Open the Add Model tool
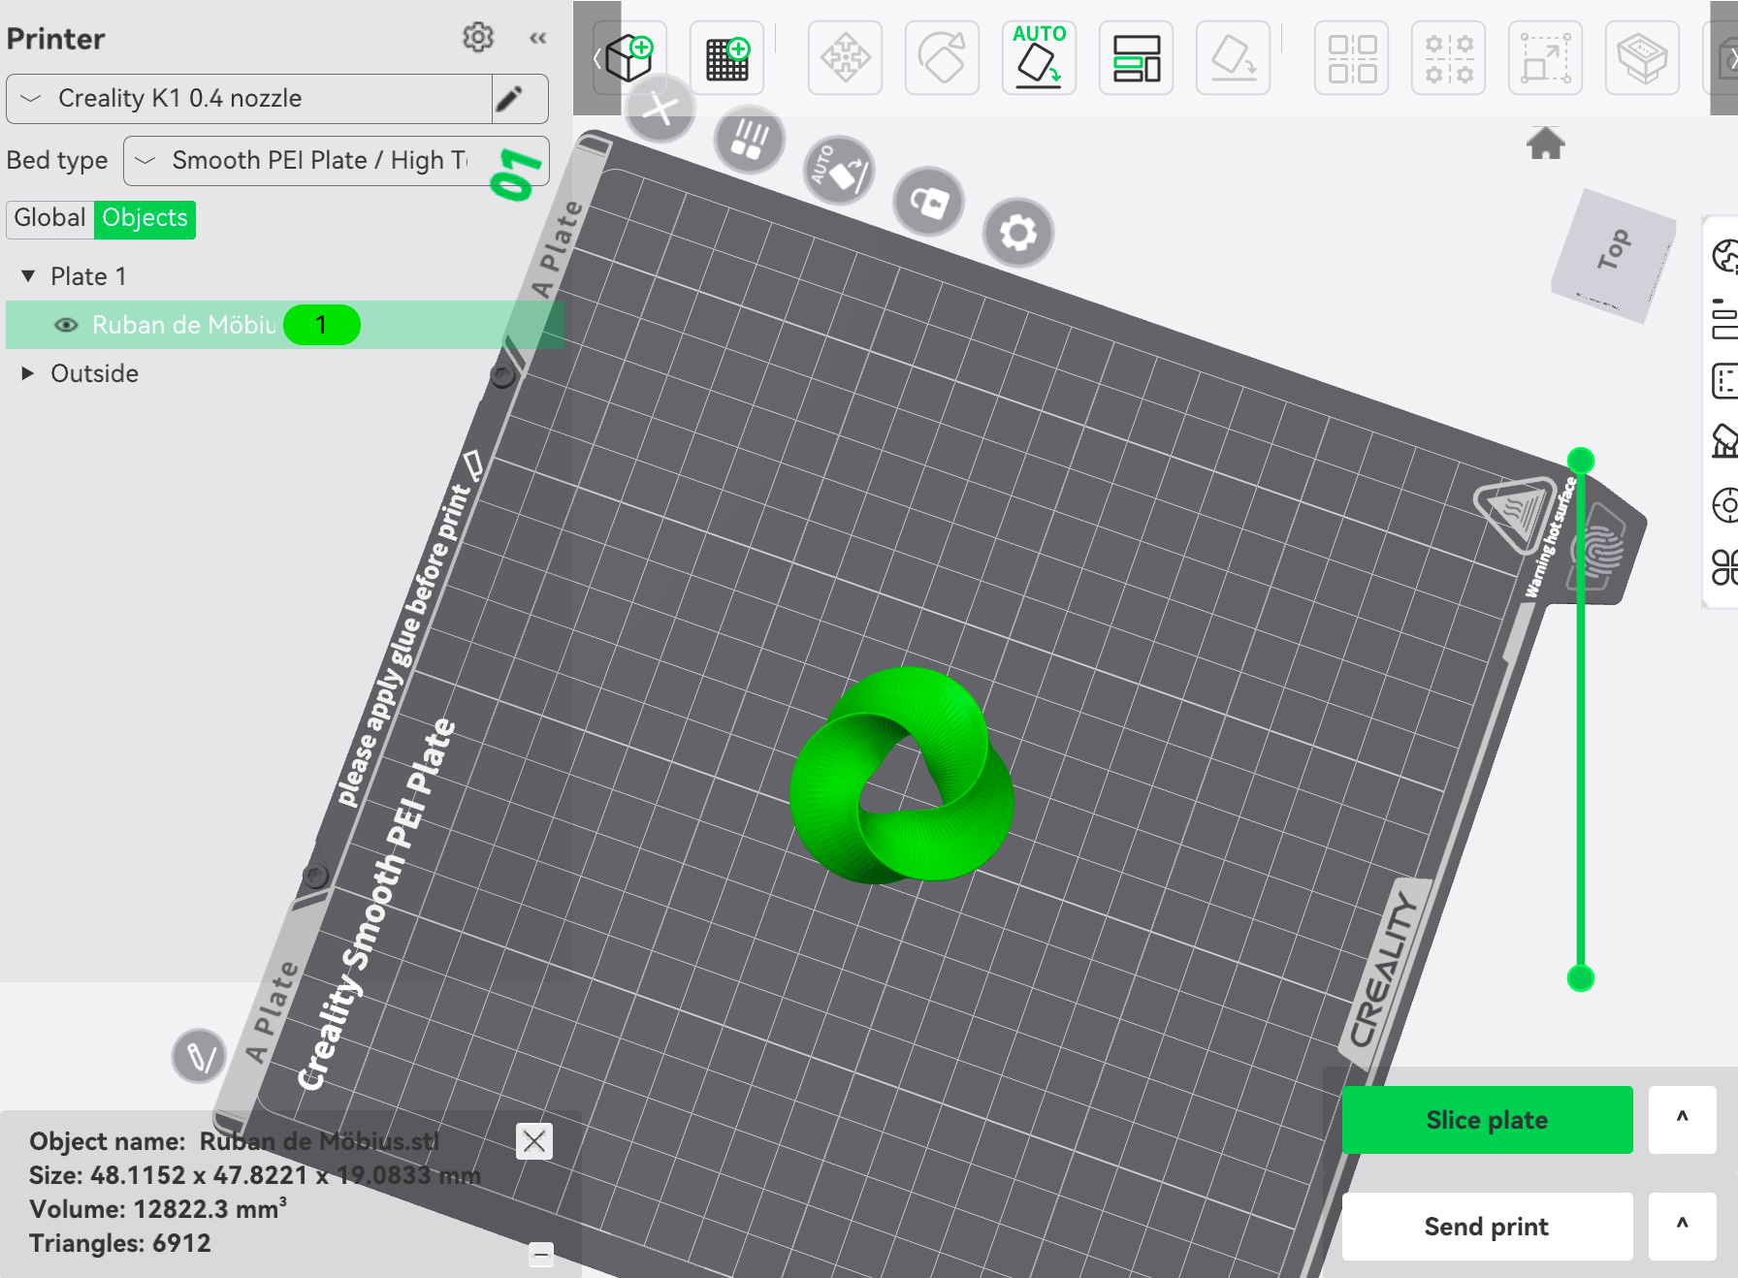Viewport: 1738px width, 1278px height. pos(628,58)
